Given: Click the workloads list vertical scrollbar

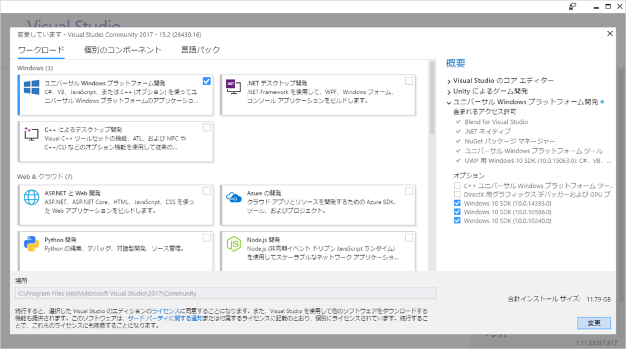Looking at the screenshot, I should tap(432, 98).
